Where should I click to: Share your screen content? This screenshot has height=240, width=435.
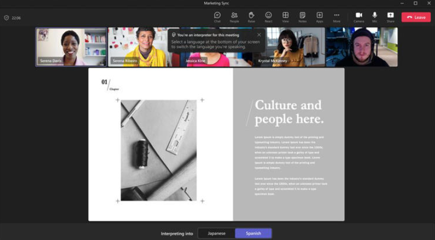390,17
